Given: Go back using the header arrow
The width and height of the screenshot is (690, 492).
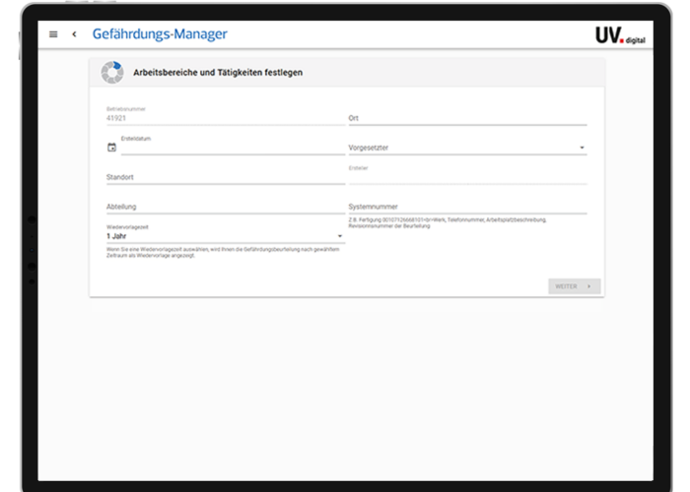Looking at the screenshot, I should (x=74, y=33).
